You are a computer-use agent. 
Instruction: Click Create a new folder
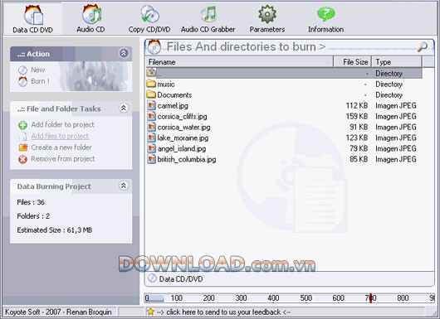[x=61, y=147]
